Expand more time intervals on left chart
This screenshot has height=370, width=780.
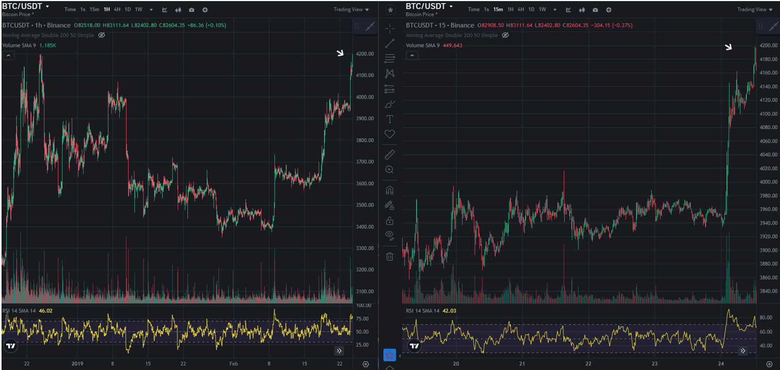click(151, 10)
